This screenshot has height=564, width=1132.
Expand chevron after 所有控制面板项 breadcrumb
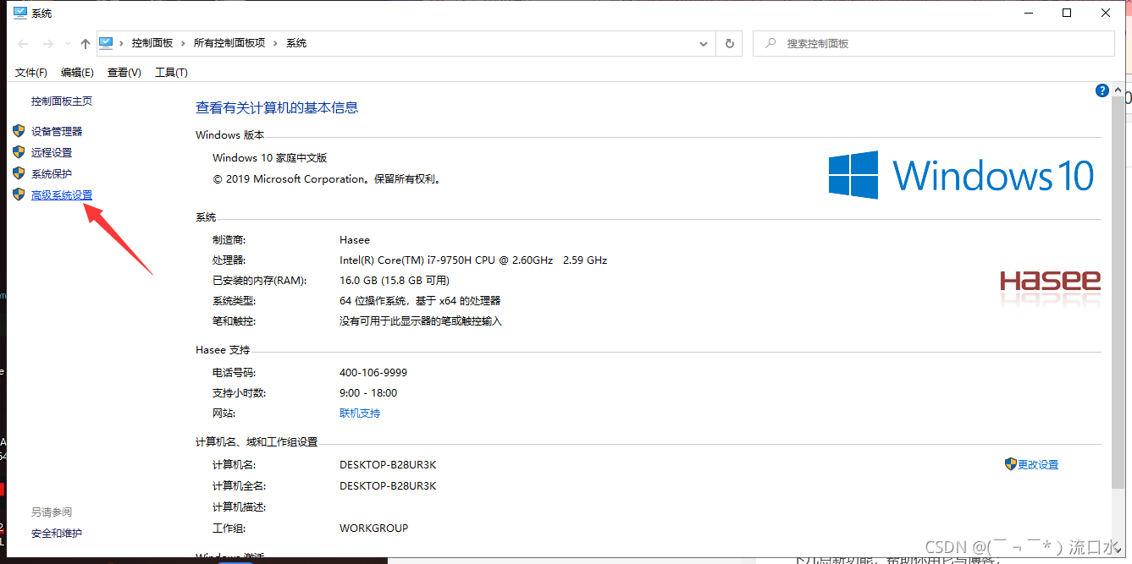[275, 43]
